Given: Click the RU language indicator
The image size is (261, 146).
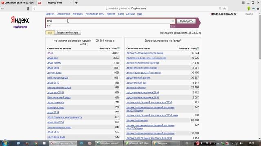Looking at the screenshot, I should pos(187,143).
